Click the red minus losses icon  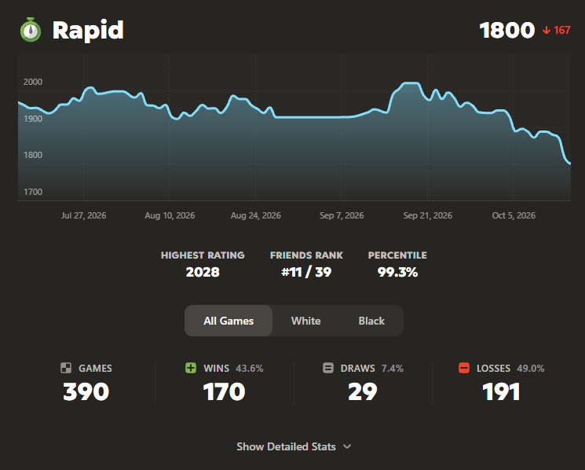click(x=464, y=368)
